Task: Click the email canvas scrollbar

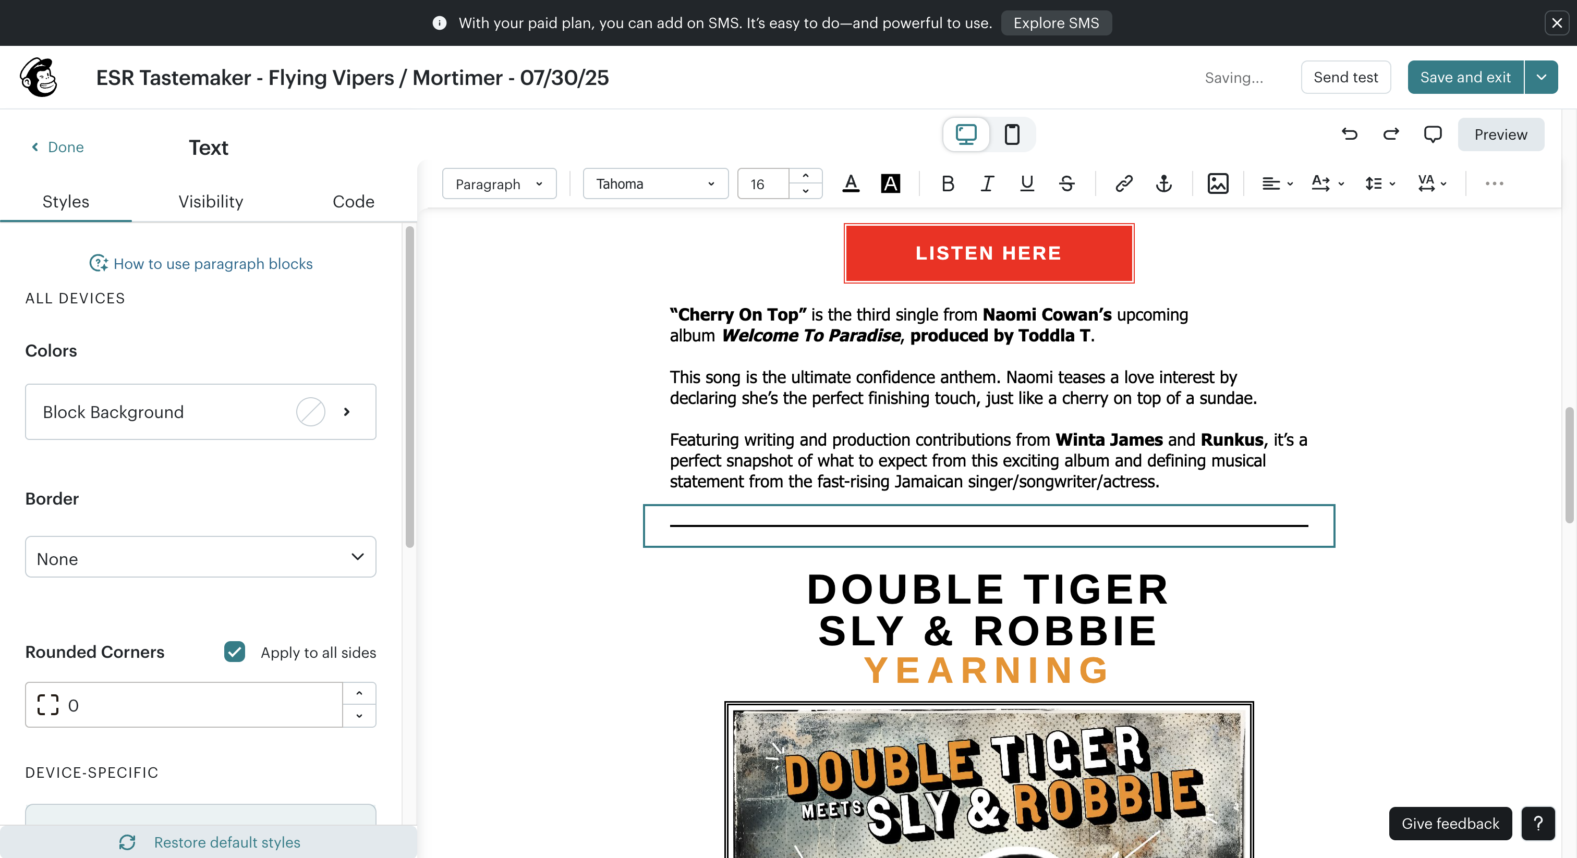Action: point(1570,465)
